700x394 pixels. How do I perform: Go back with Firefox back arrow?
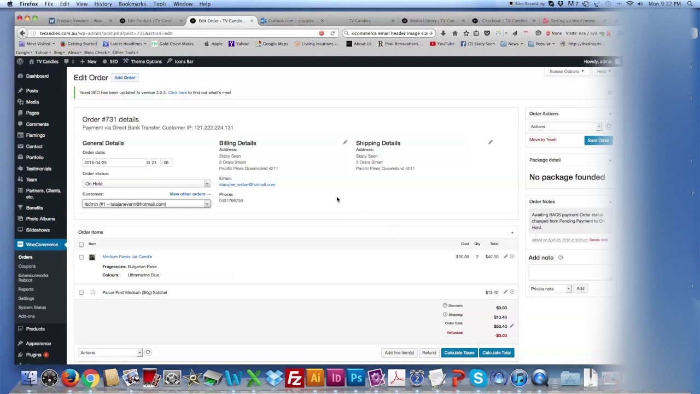point(22,33)
